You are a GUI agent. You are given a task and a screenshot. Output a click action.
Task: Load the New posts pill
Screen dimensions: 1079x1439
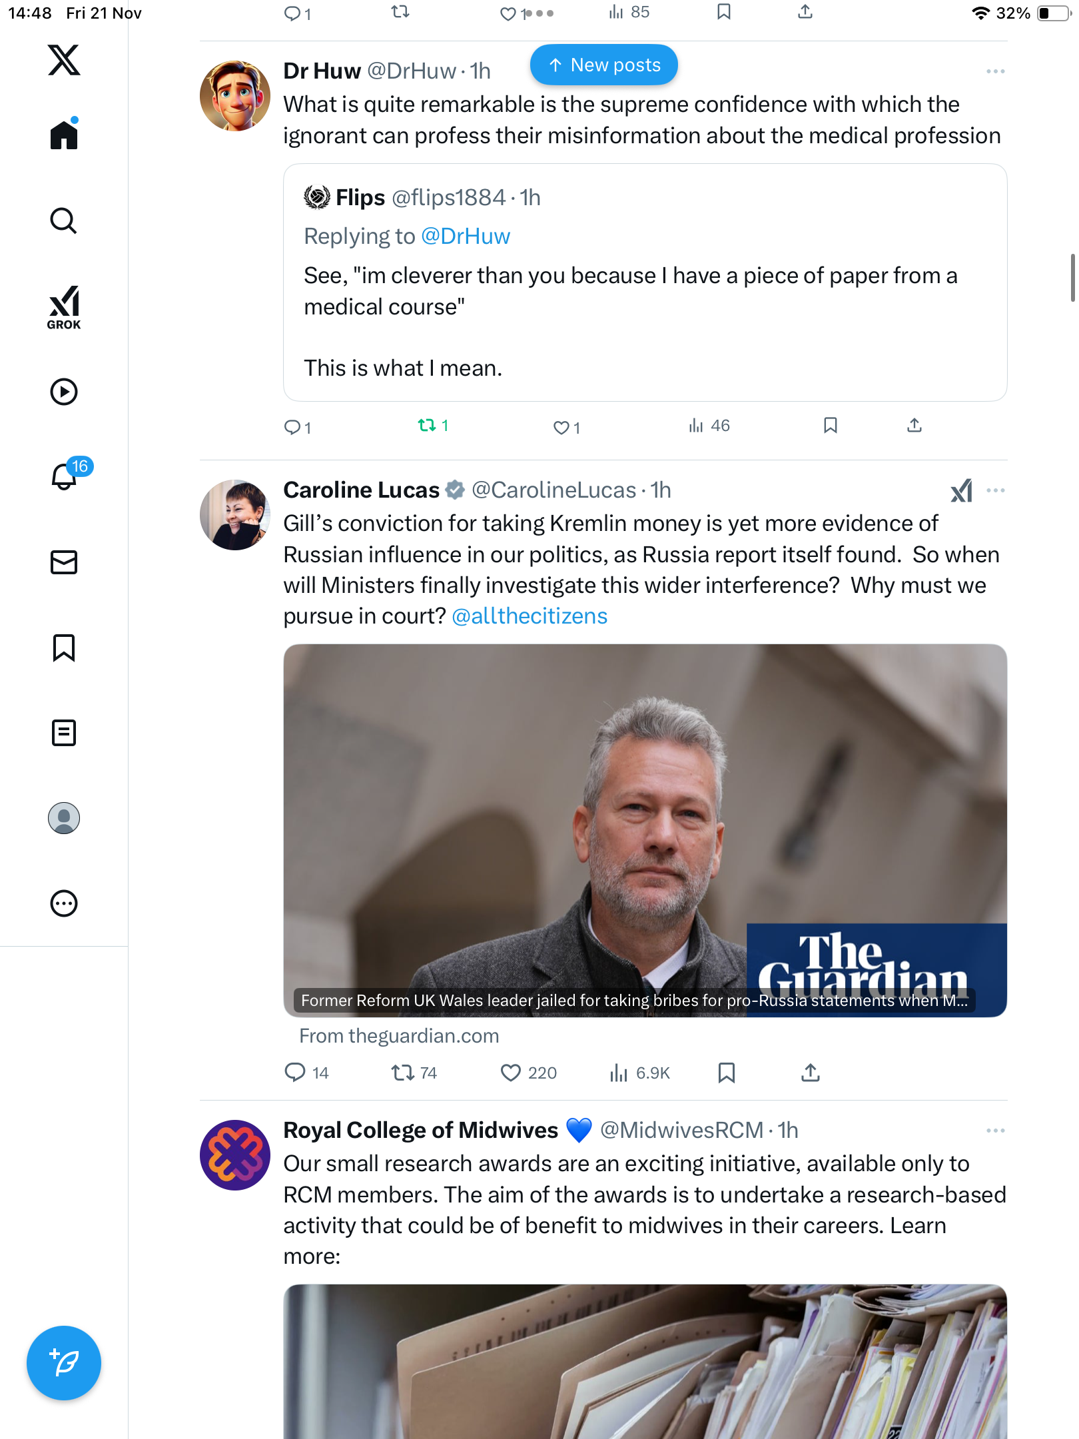[604, 65]
